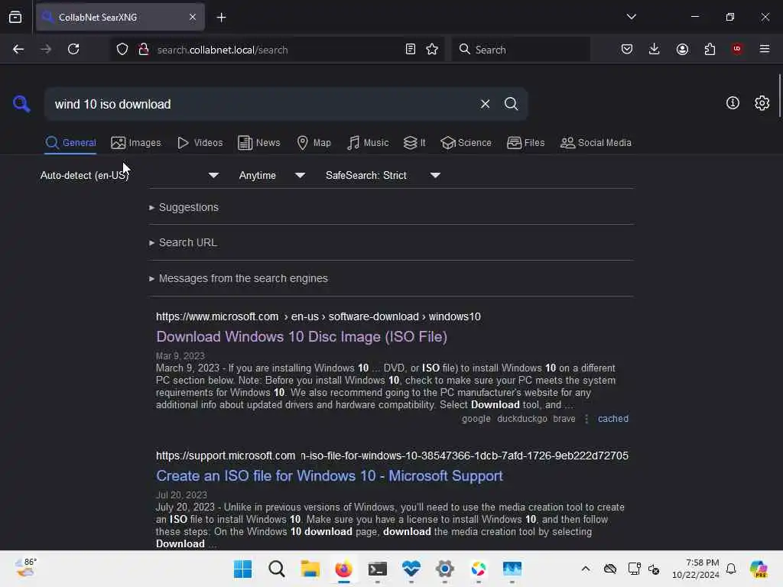Select the General category tab

click(70, 143)
